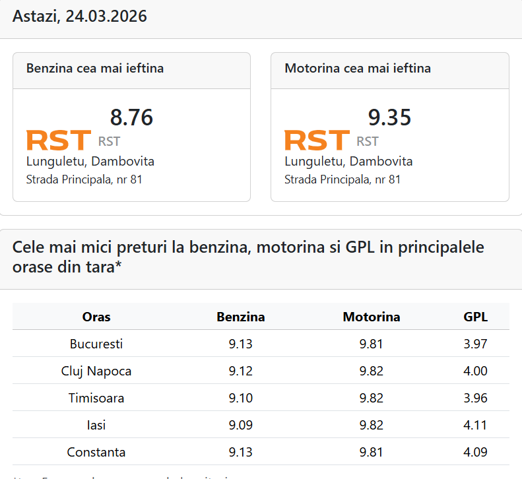Click Iasi in the city table
Viewport: 522px width, 479px height.
(96, 425)
